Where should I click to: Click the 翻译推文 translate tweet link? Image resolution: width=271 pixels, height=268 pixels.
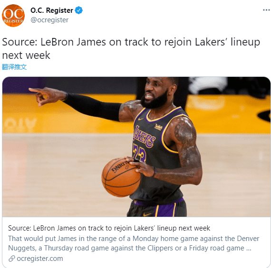14,67
